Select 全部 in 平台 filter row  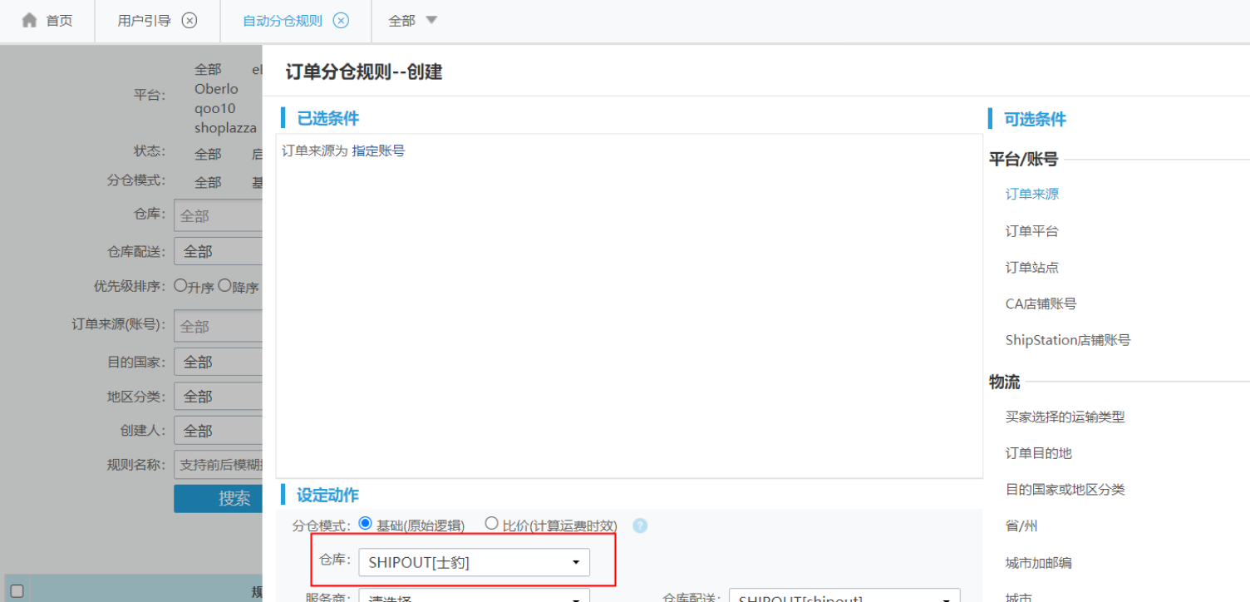tap(208, 70)
